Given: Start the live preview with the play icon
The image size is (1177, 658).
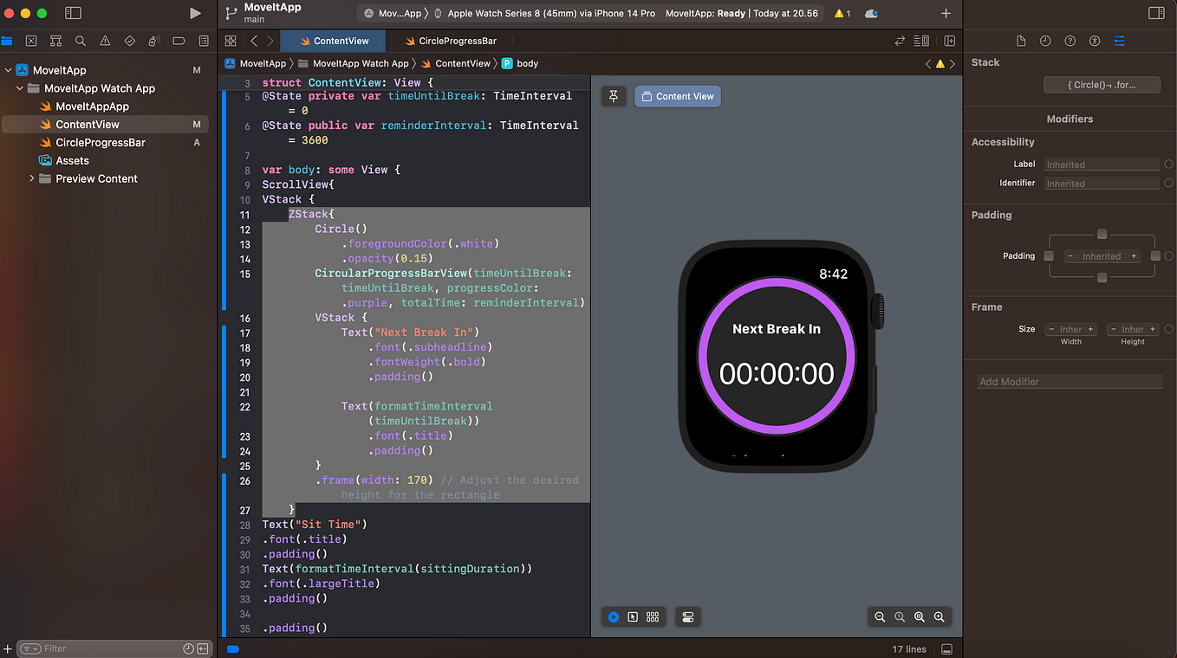Looking at the screenshot, I should point(614,616).
